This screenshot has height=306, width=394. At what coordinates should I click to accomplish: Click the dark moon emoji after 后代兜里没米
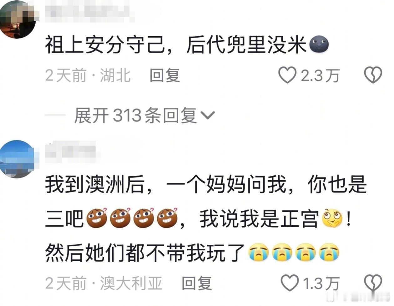click(319, 44)
